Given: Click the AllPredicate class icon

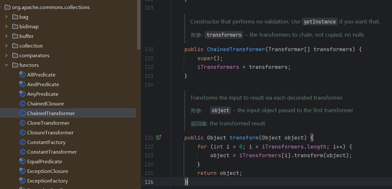Looking at the screenshot, I should pyautogui.click(x=23, y=75).
